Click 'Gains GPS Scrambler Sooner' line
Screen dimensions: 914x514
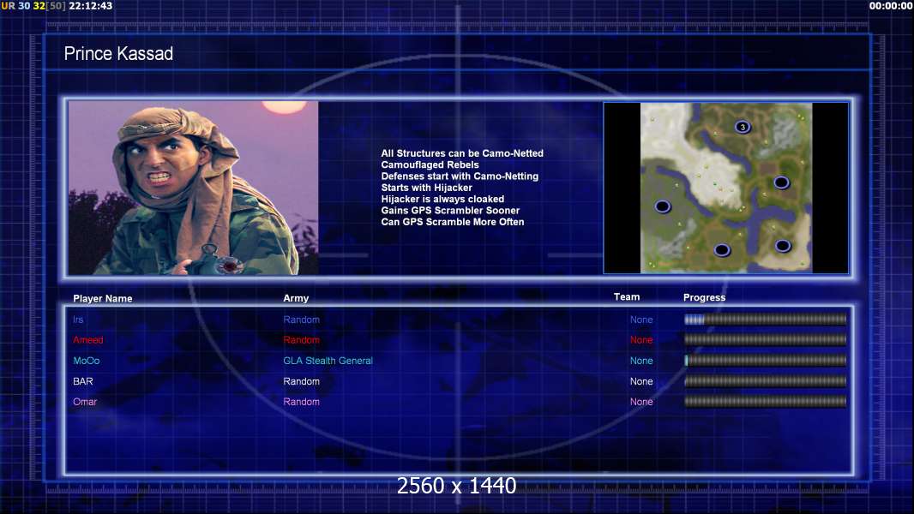coord(450,210)
